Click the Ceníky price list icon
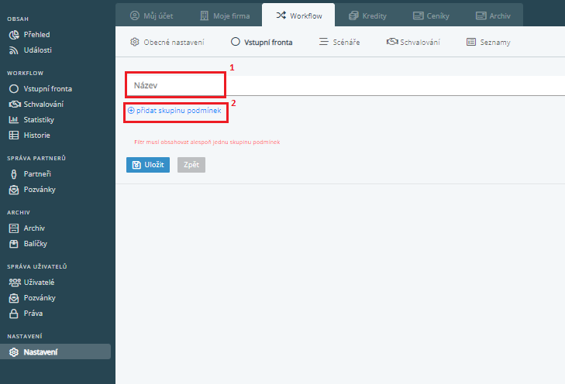 [x=418, y=15]
